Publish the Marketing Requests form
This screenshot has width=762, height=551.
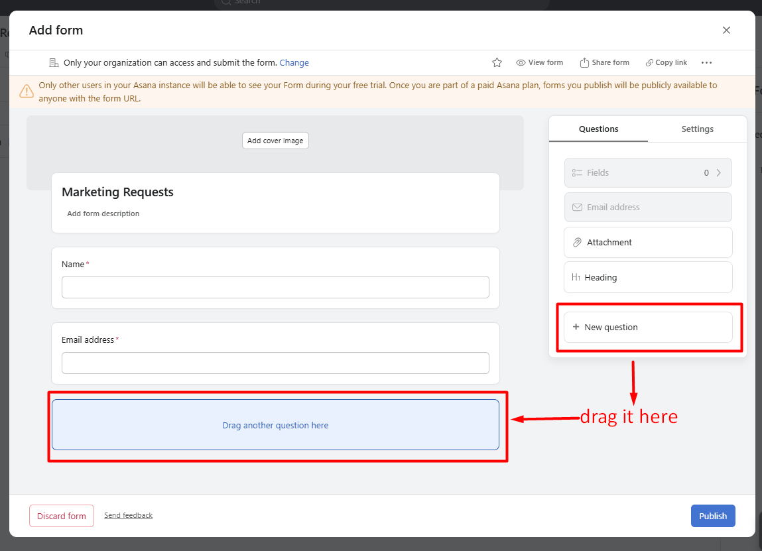(x=713, y=515)
